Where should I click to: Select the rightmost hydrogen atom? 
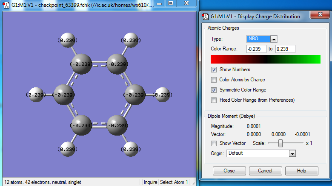pyautogui.click(x=163, y=94)
